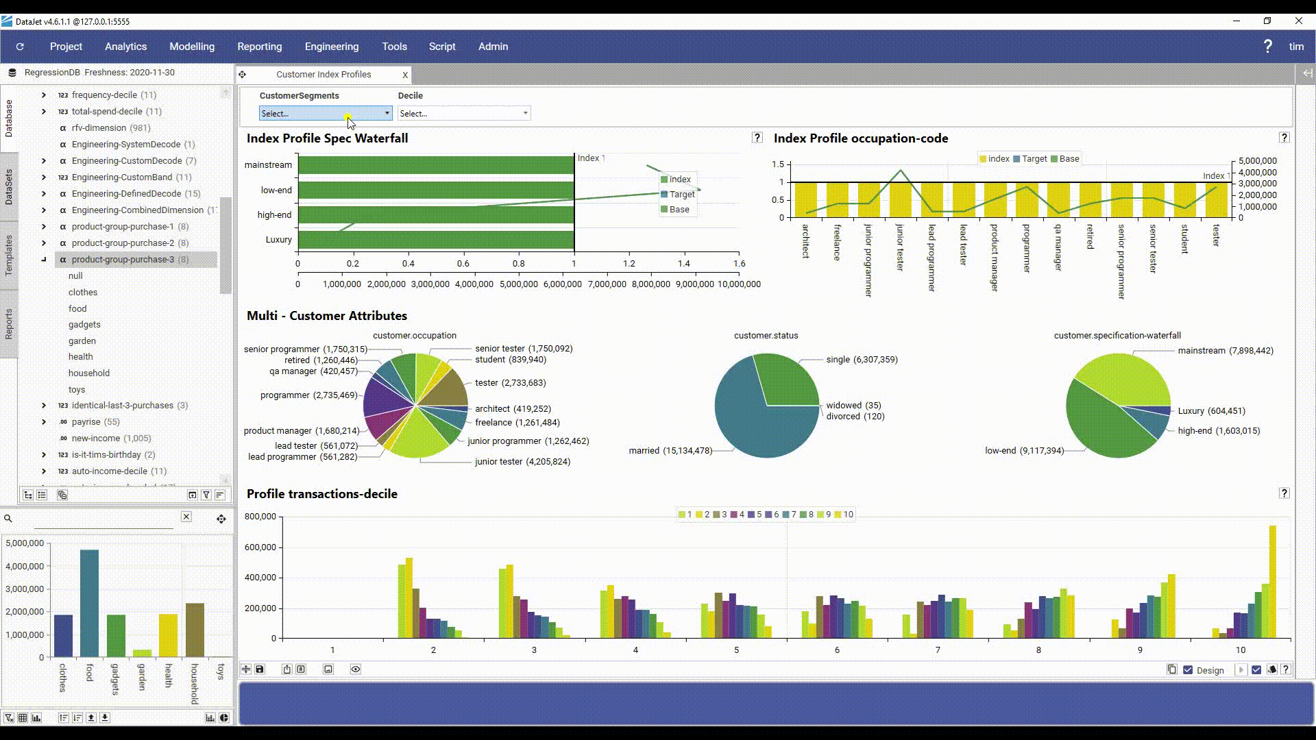Viewport: 1316px width, 740px height.
Task: Toggle the checkbox right of the play arrow
Action: pyautogui.click(x=1256, y=670)
